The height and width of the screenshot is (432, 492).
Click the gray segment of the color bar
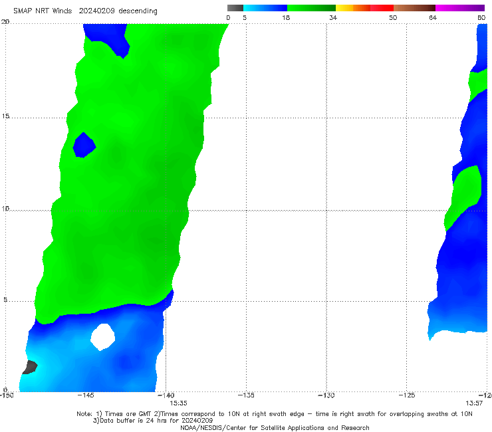[x=235, y=8]
